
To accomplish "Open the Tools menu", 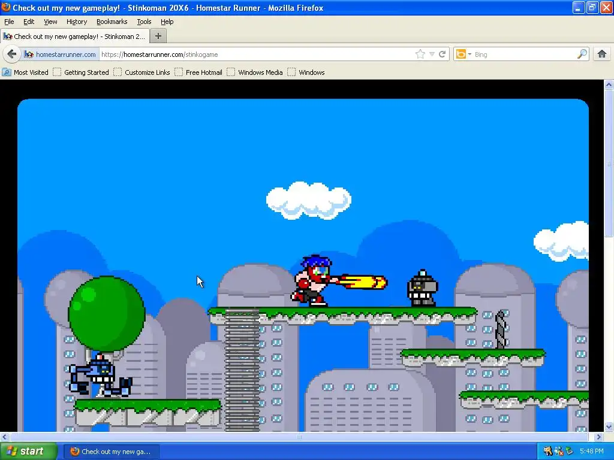I will pyautogui.click(x=144, y=22).
